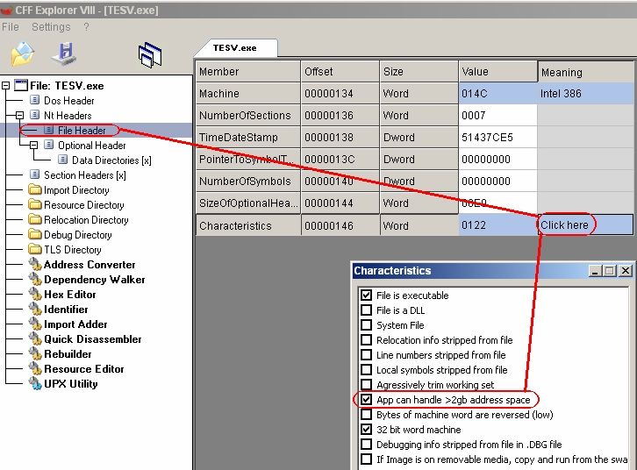This screenshot has height=470, width=637.
Task: Click the cascading windows toolbar icon
Action: pyautogui.click(x=150, y=55)
